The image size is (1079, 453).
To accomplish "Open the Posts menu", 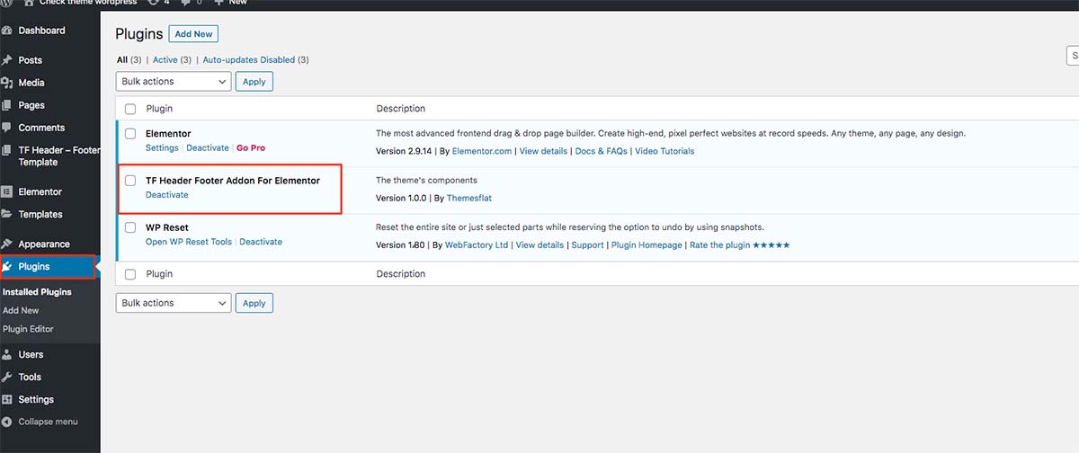I will coord(31,60).
